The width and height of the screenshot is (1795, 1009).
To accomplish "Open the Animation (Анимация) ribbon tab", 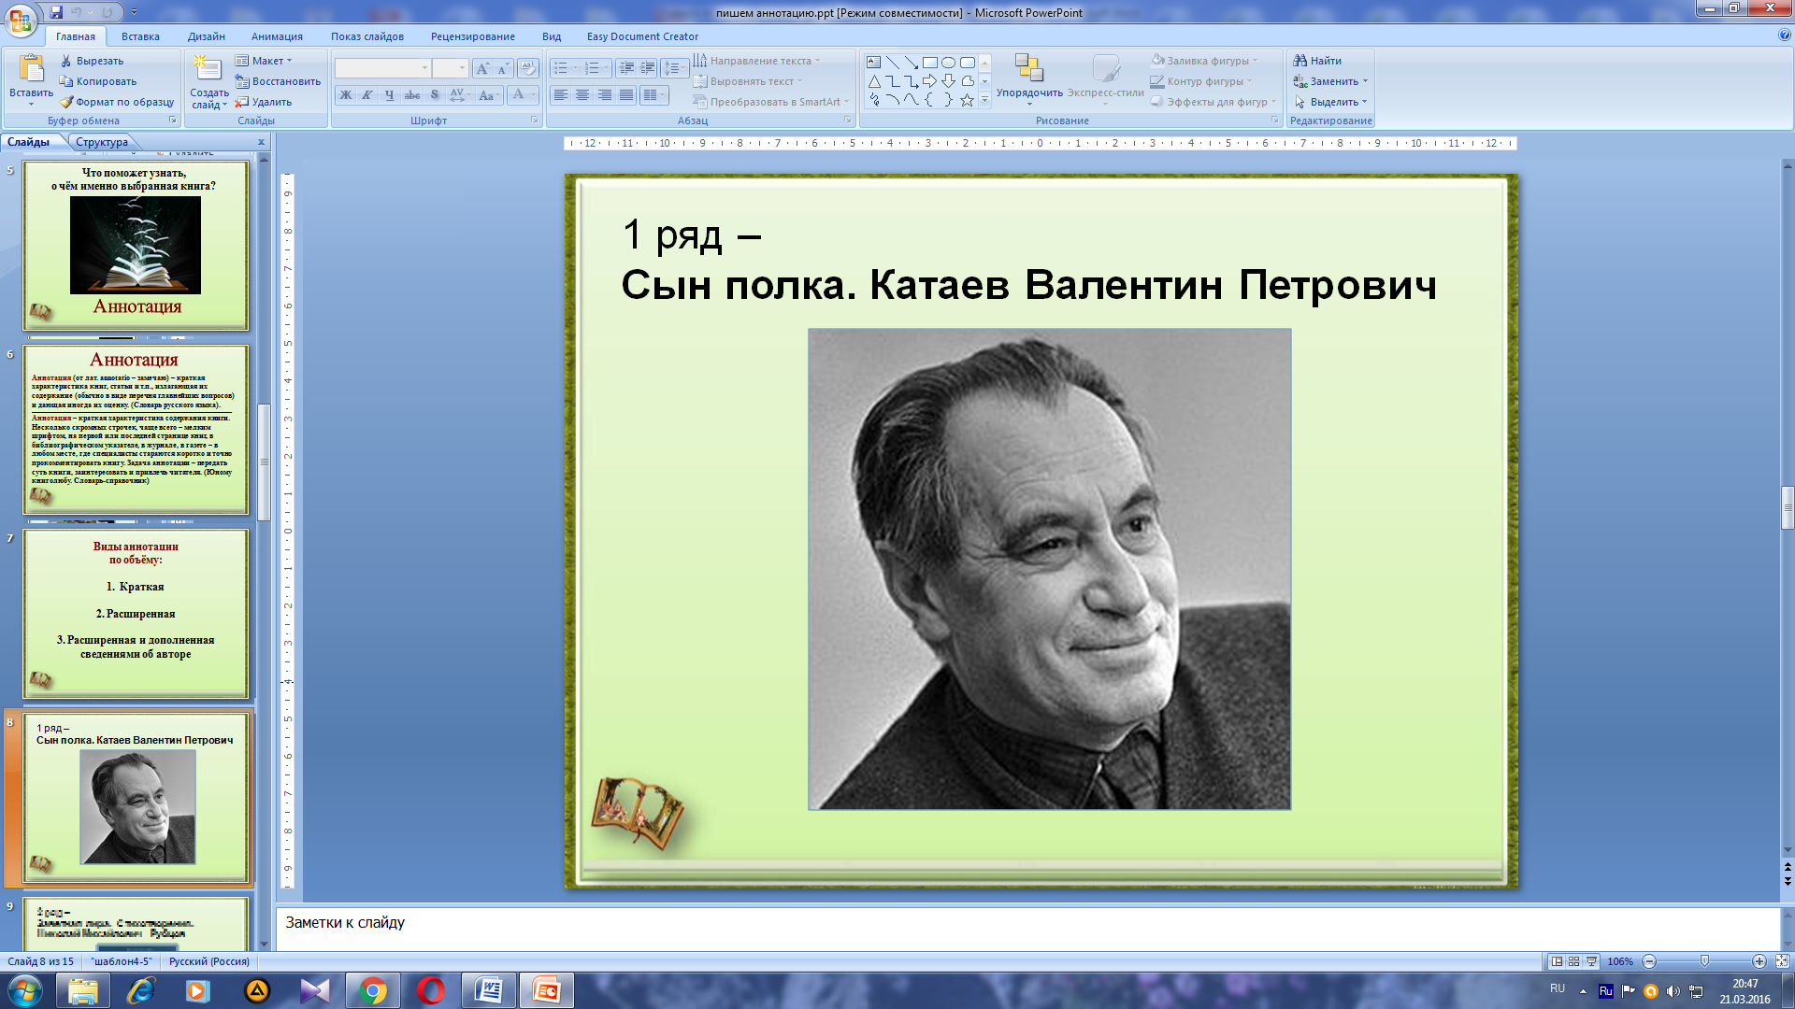I will tap(277, 36).
